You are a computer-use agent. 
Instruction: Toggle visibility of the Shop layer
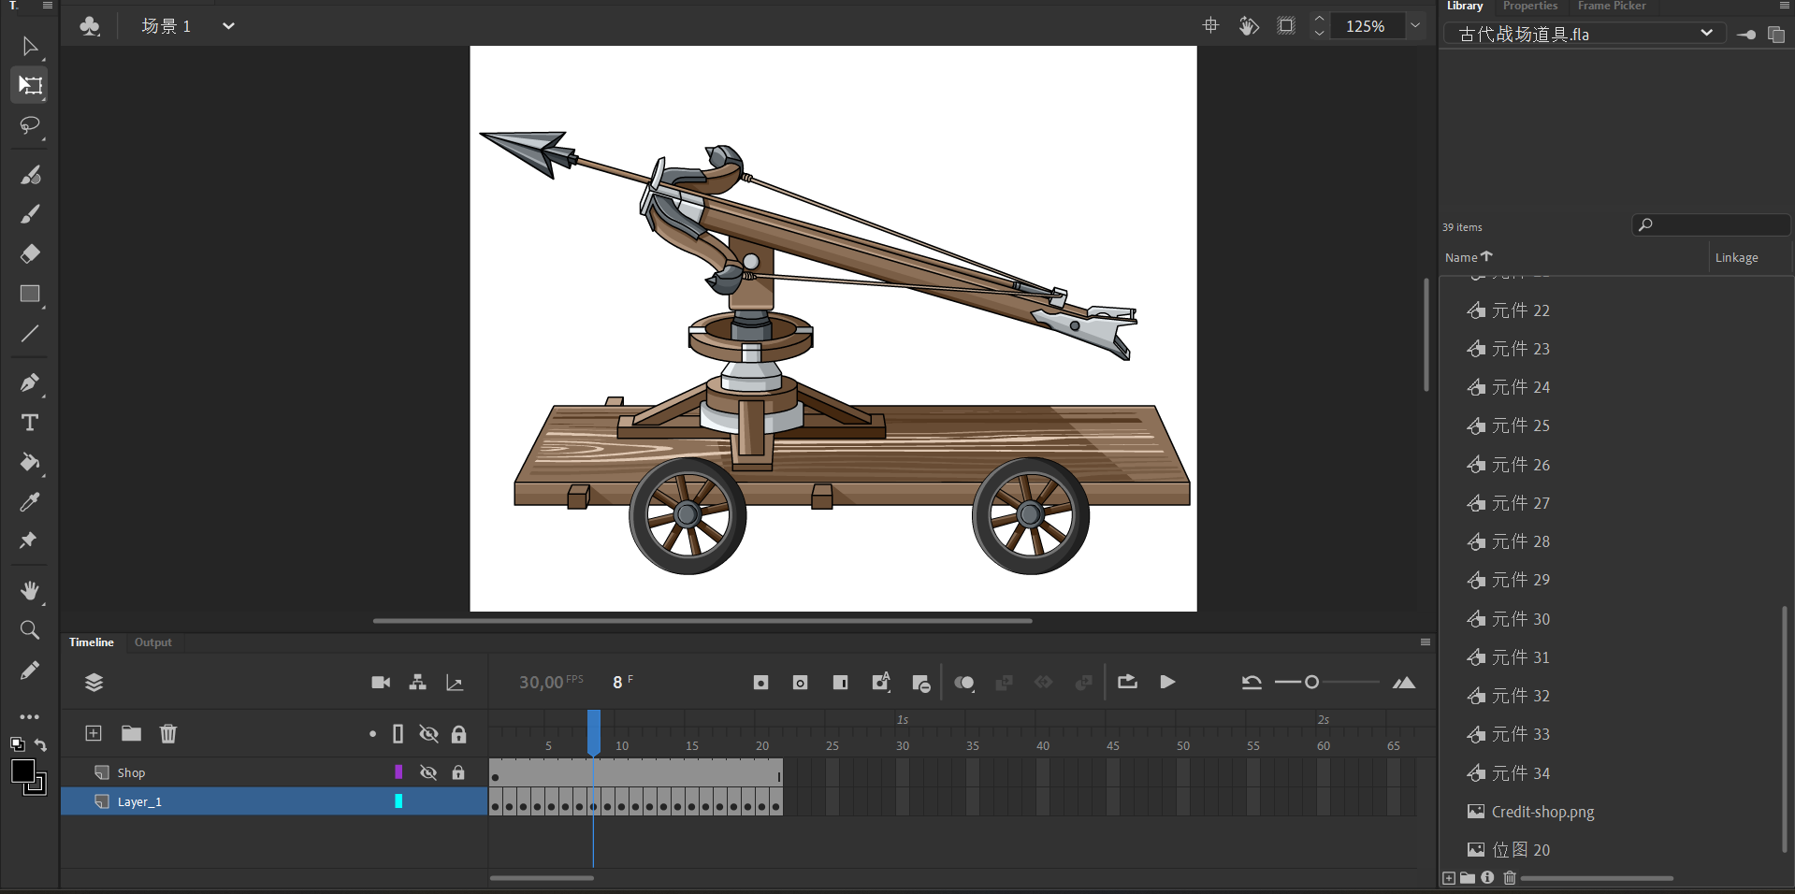point(428,772)
